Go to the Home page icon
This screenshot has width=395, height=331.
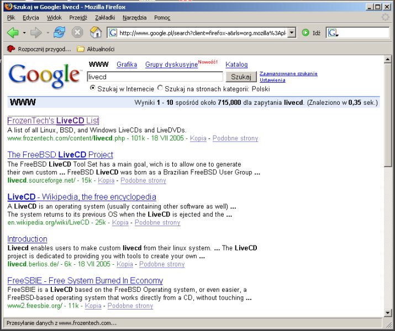(96, 33)
